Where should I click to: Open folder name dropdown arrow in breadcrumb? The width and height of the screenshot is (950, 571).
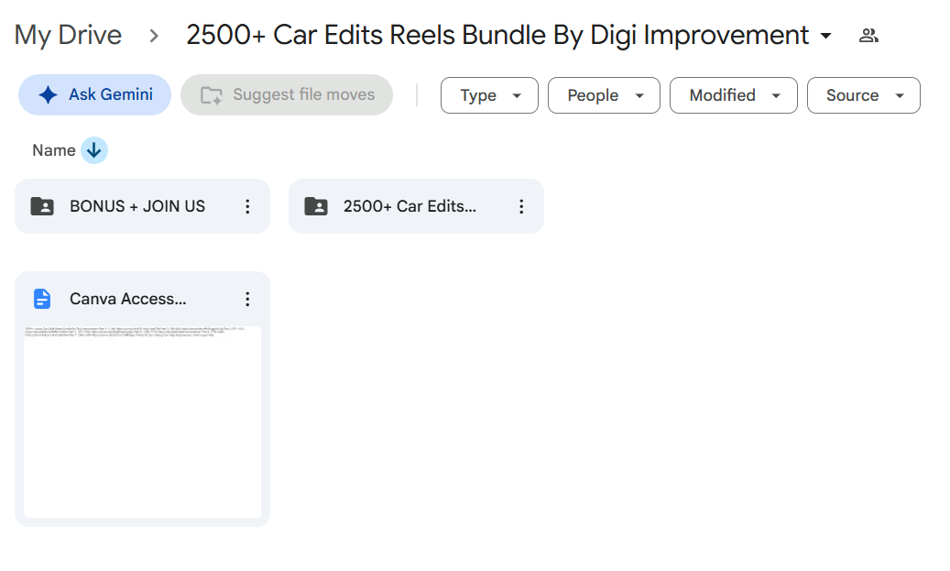pyautogui.click(x=825, y=36)
